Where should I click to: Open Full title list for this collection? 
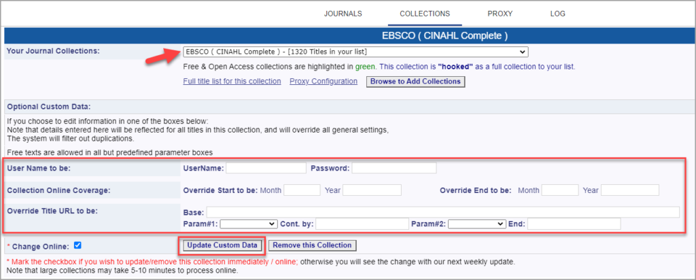[x=232, y=81]
